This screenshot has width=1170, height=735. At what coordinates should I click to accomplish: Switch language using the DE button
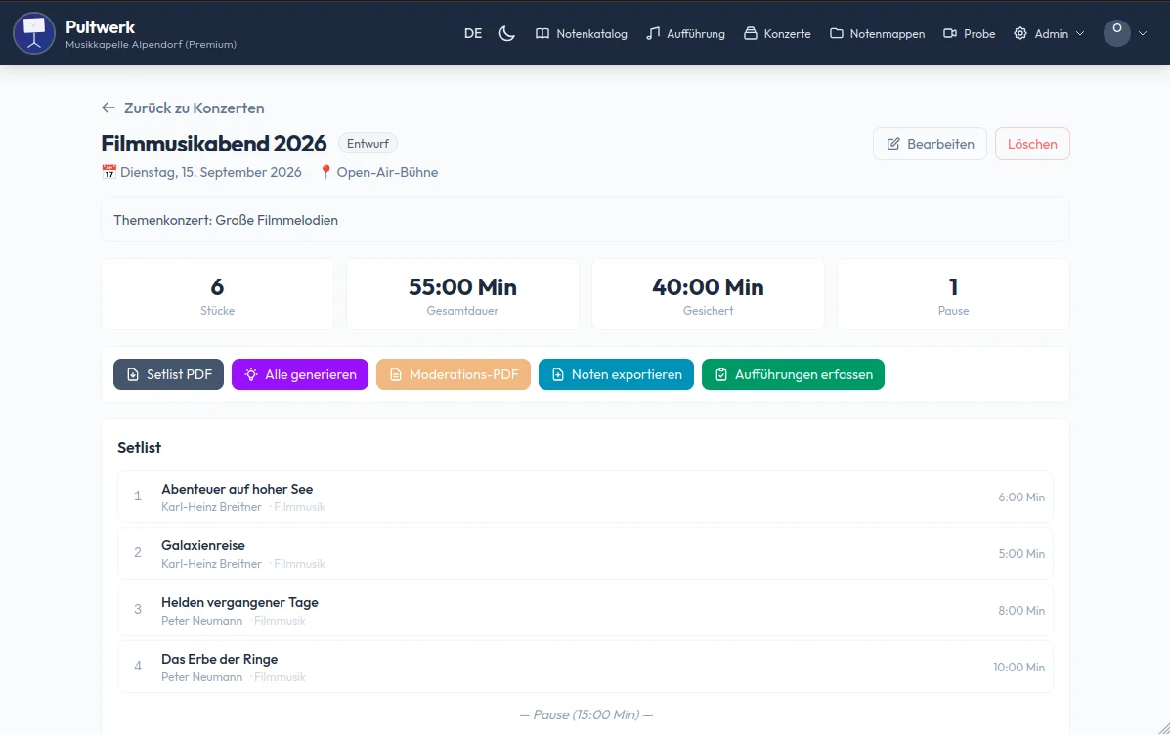[473, 33]
